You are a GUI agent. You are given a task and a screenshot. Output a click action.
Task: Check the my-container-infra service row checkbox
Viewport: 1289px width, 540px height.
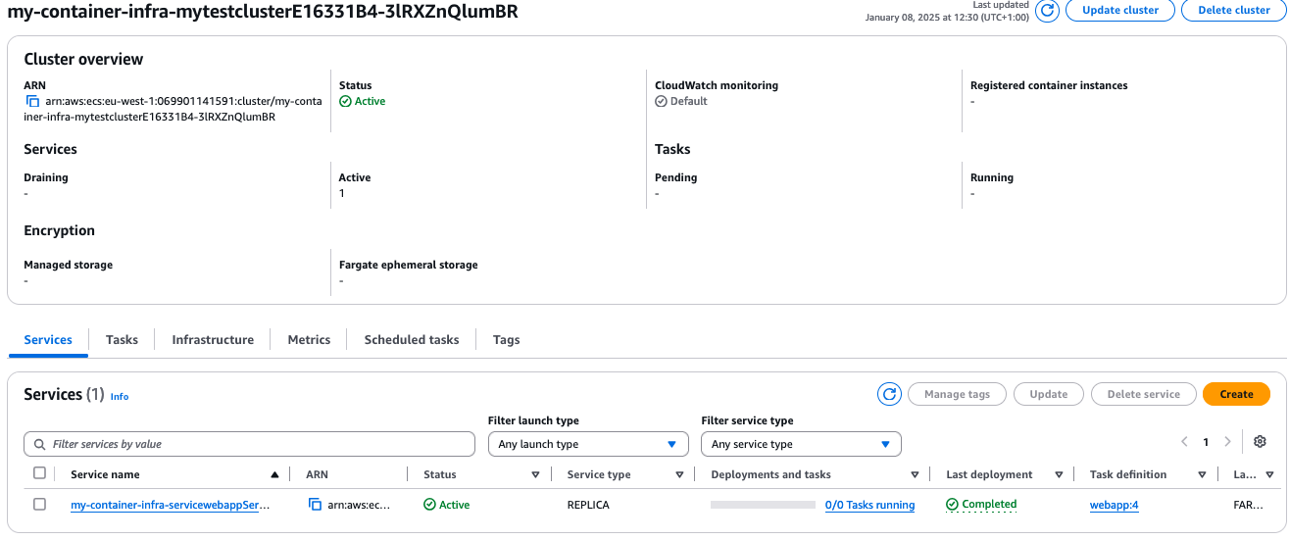click(x=39, y=505)
